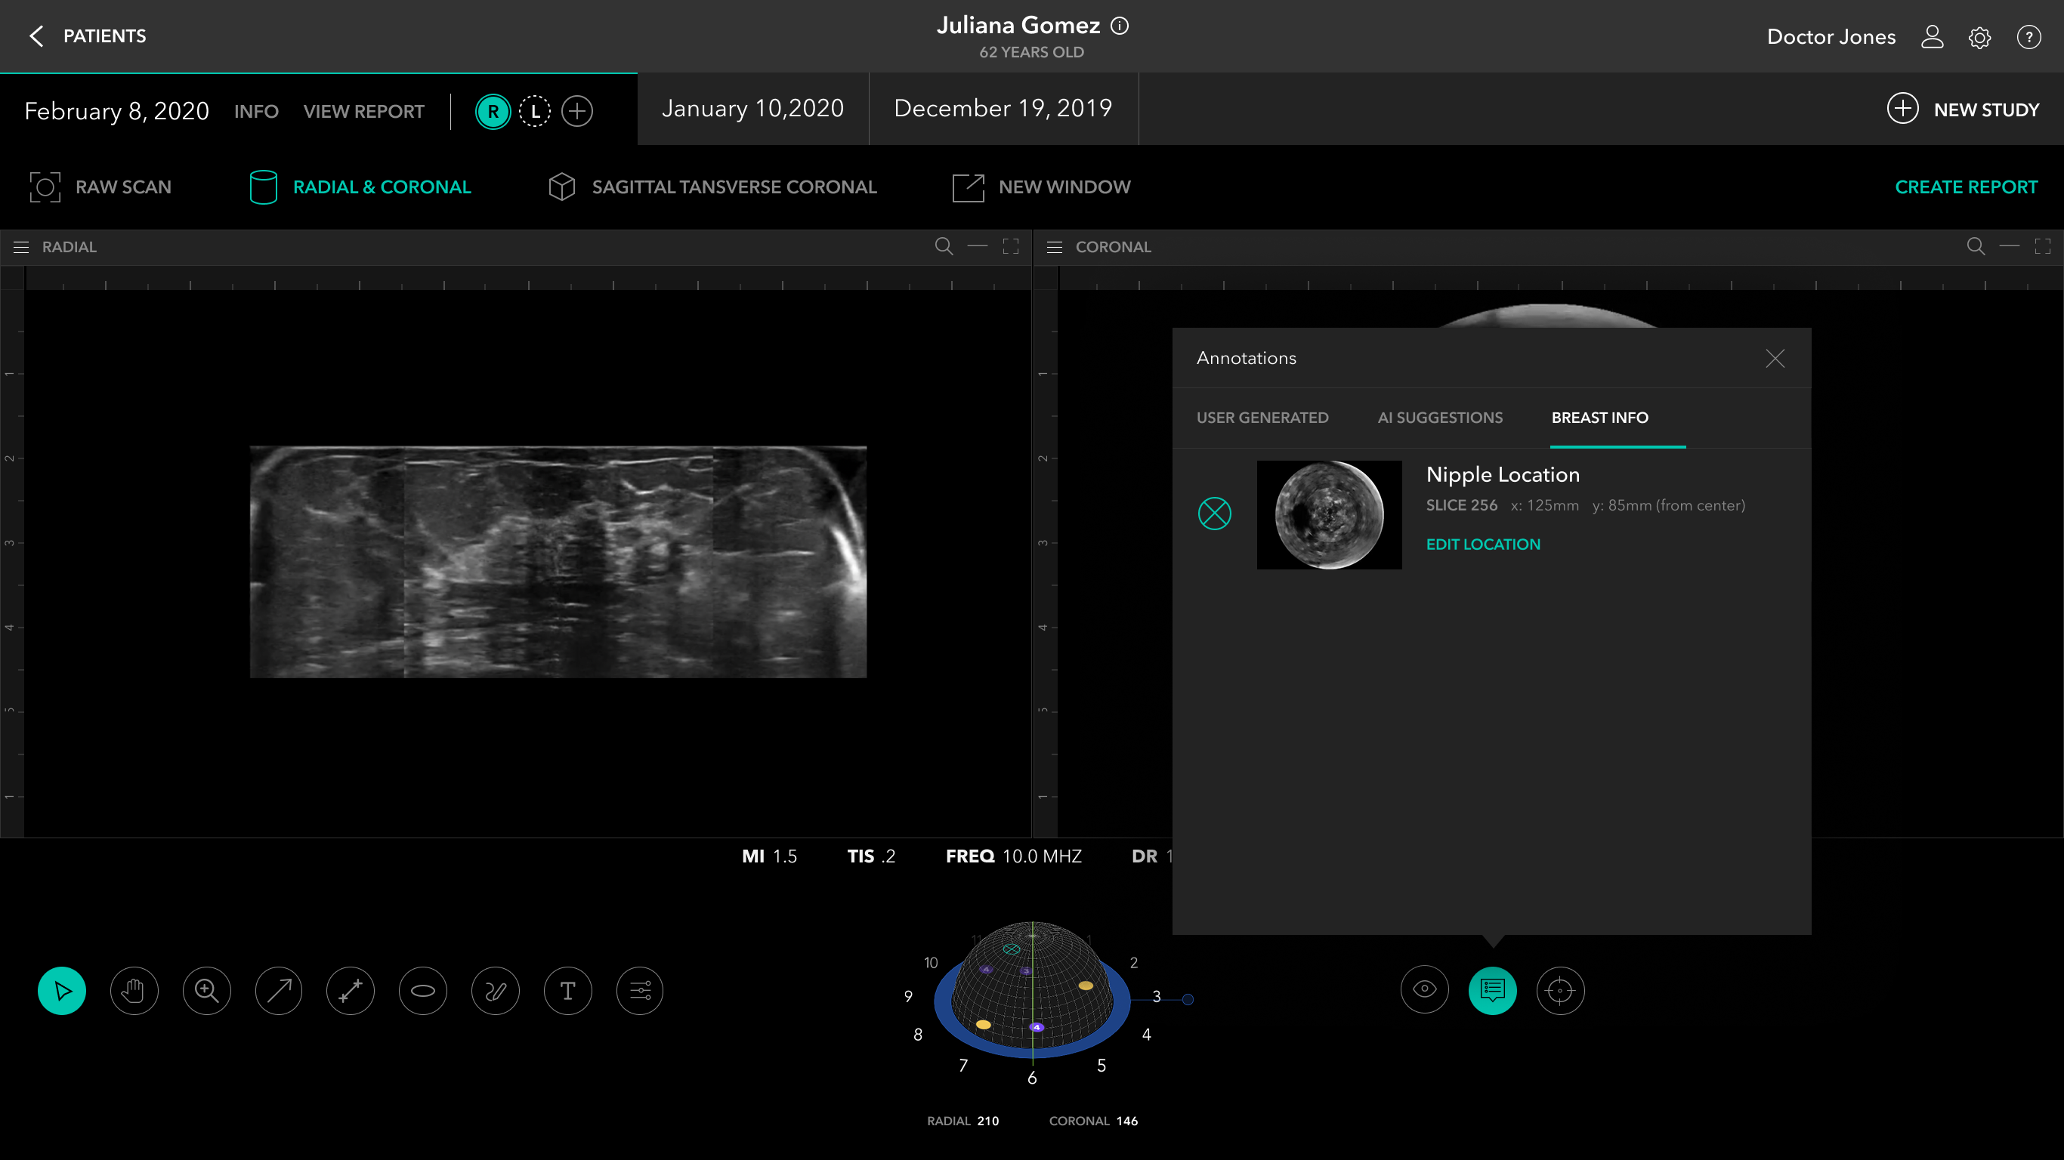Select the zoom magnifier tool

point(207,991)
